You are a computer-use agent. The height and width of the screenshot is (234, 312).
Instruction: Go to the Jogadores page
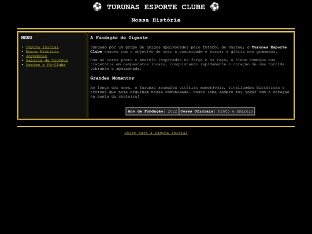click(36, 56)
